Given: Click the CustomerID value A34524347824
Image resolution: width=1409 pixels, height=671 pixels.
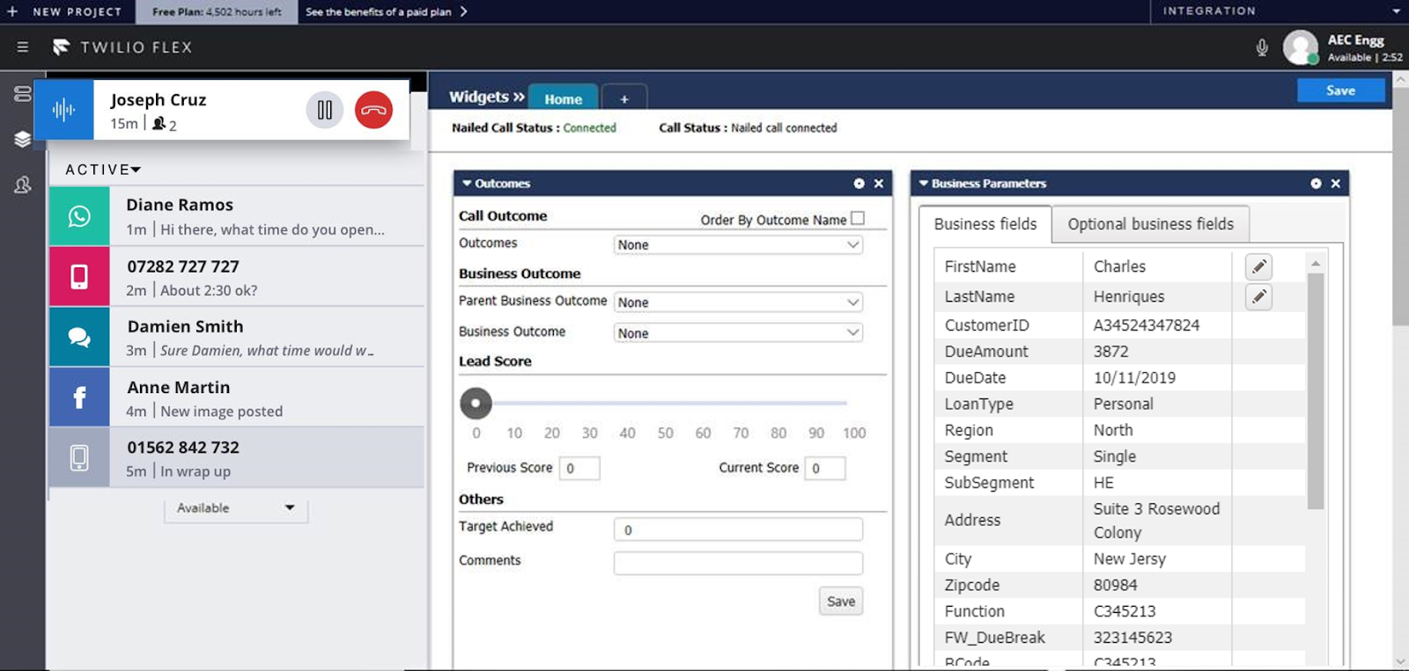Looking at the screenshot, I should point(1147,325).
